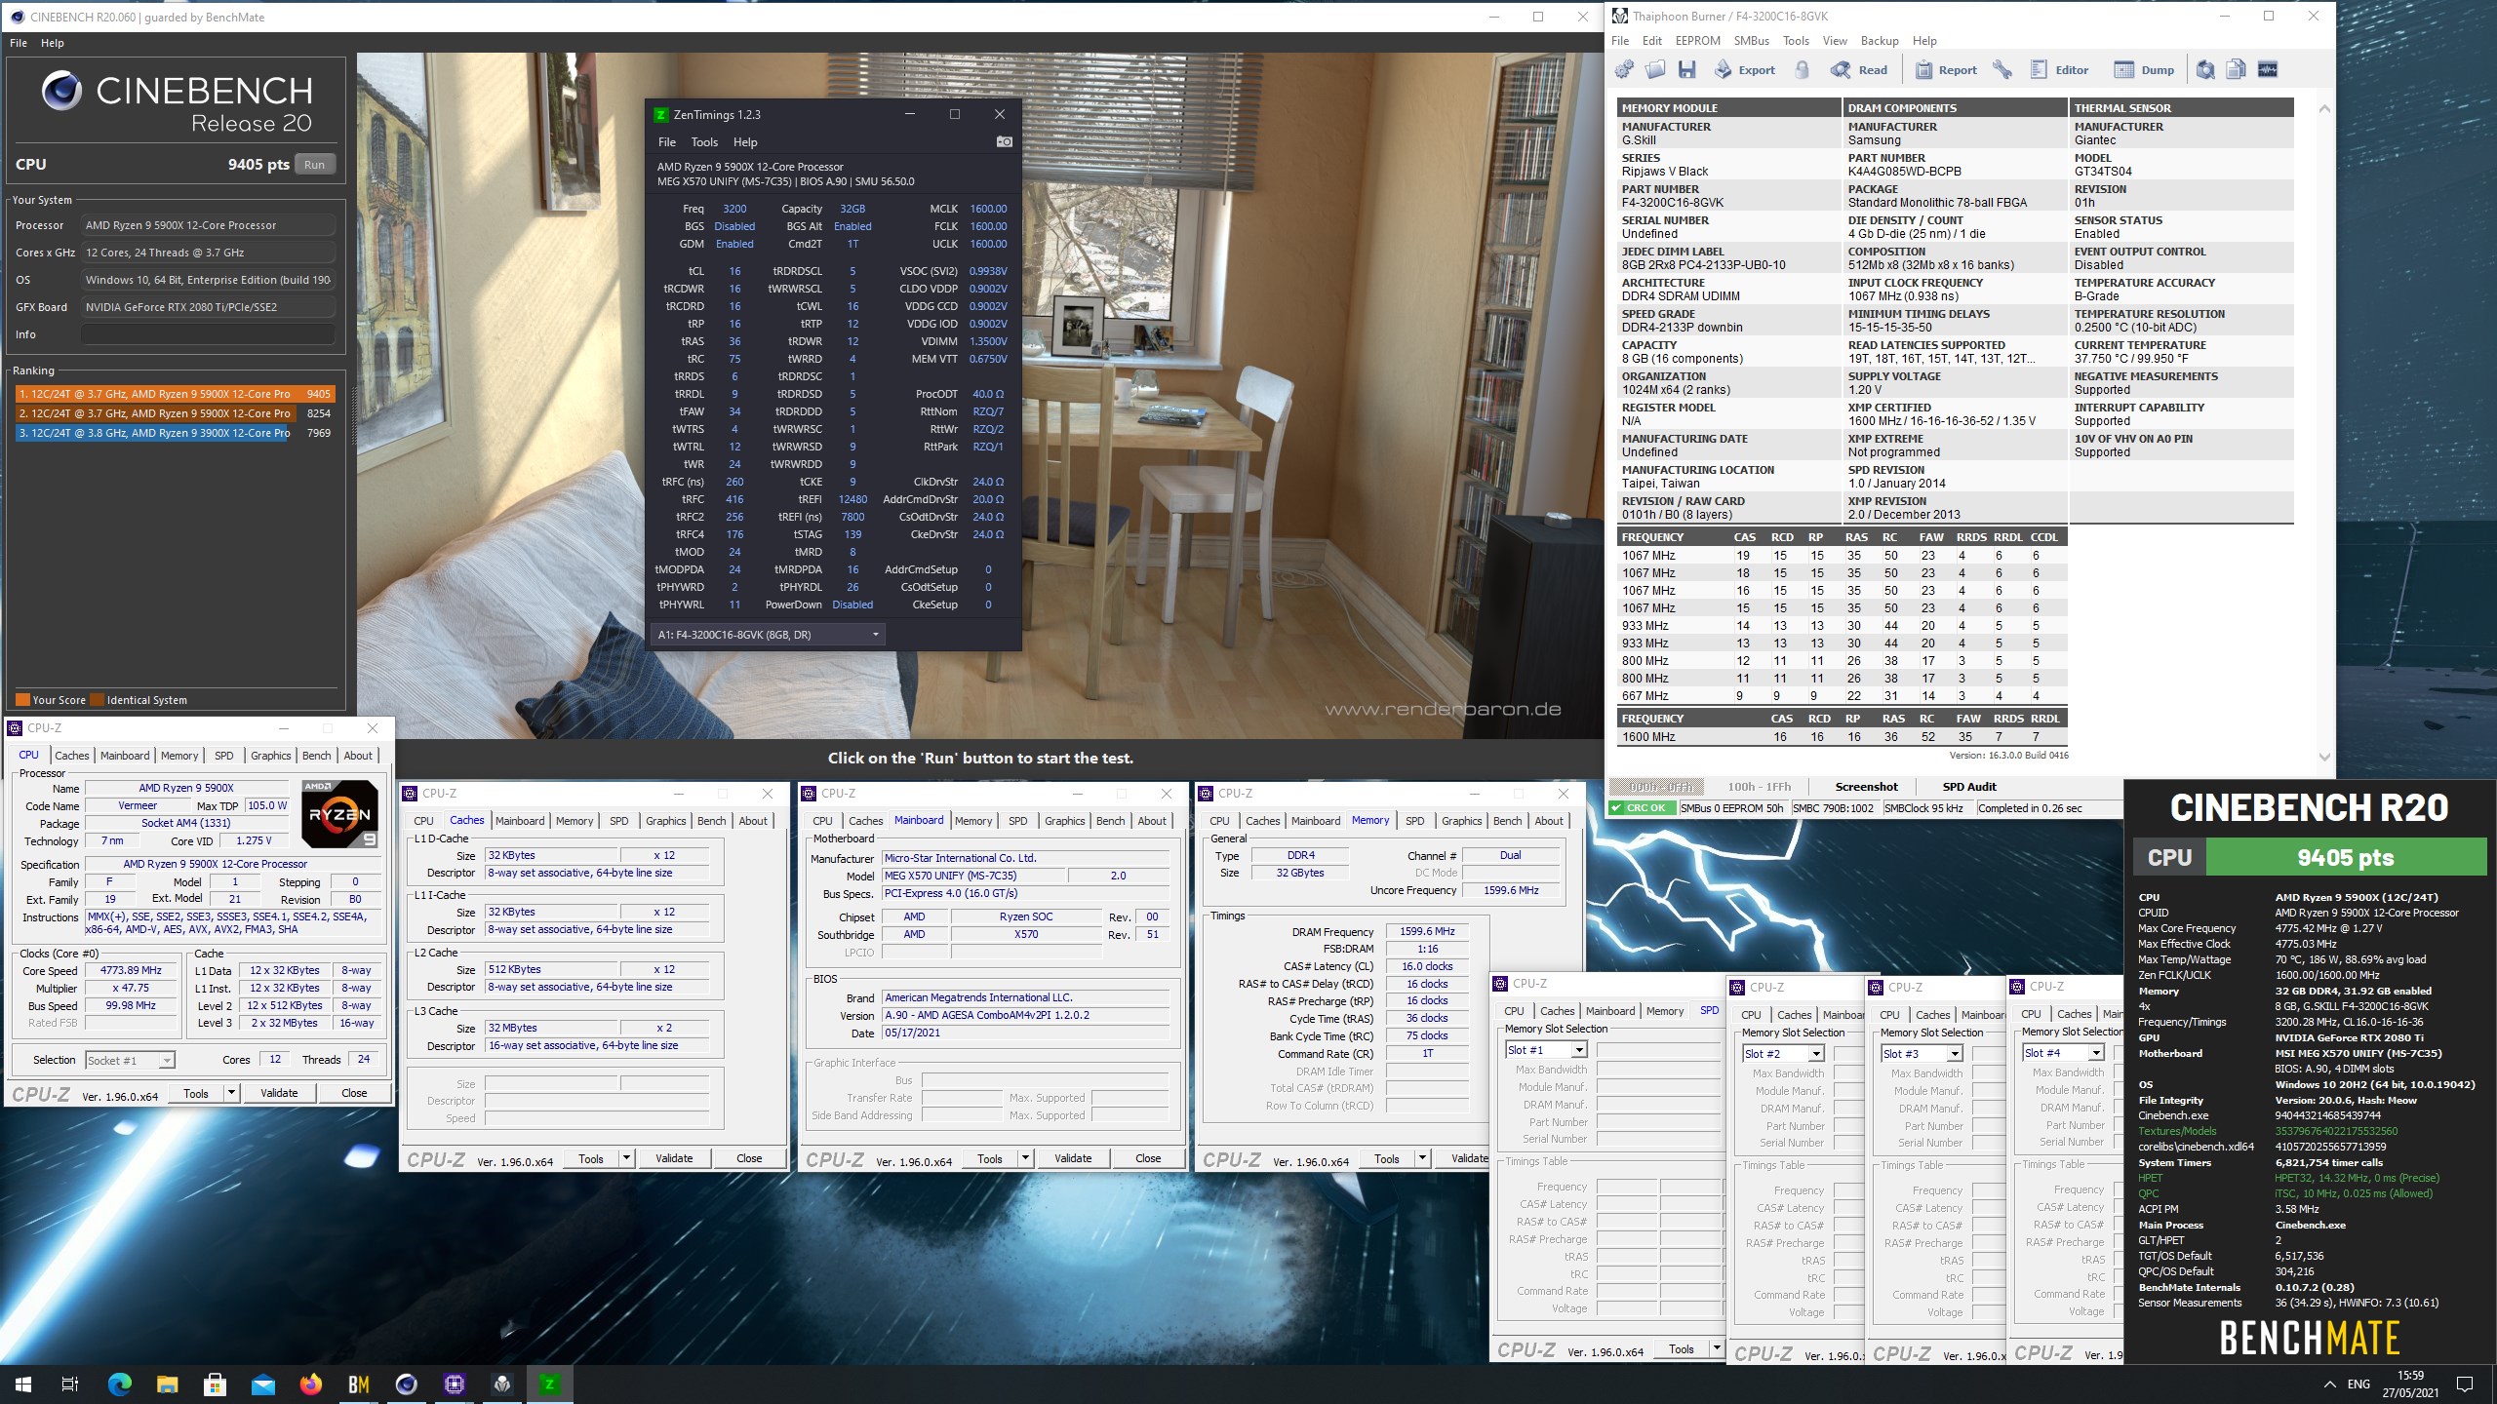Image resolution: width=2497 pixels, height=1404 pixels.
Task: Select first ranking entry with 9405 score
Action: 176,394
